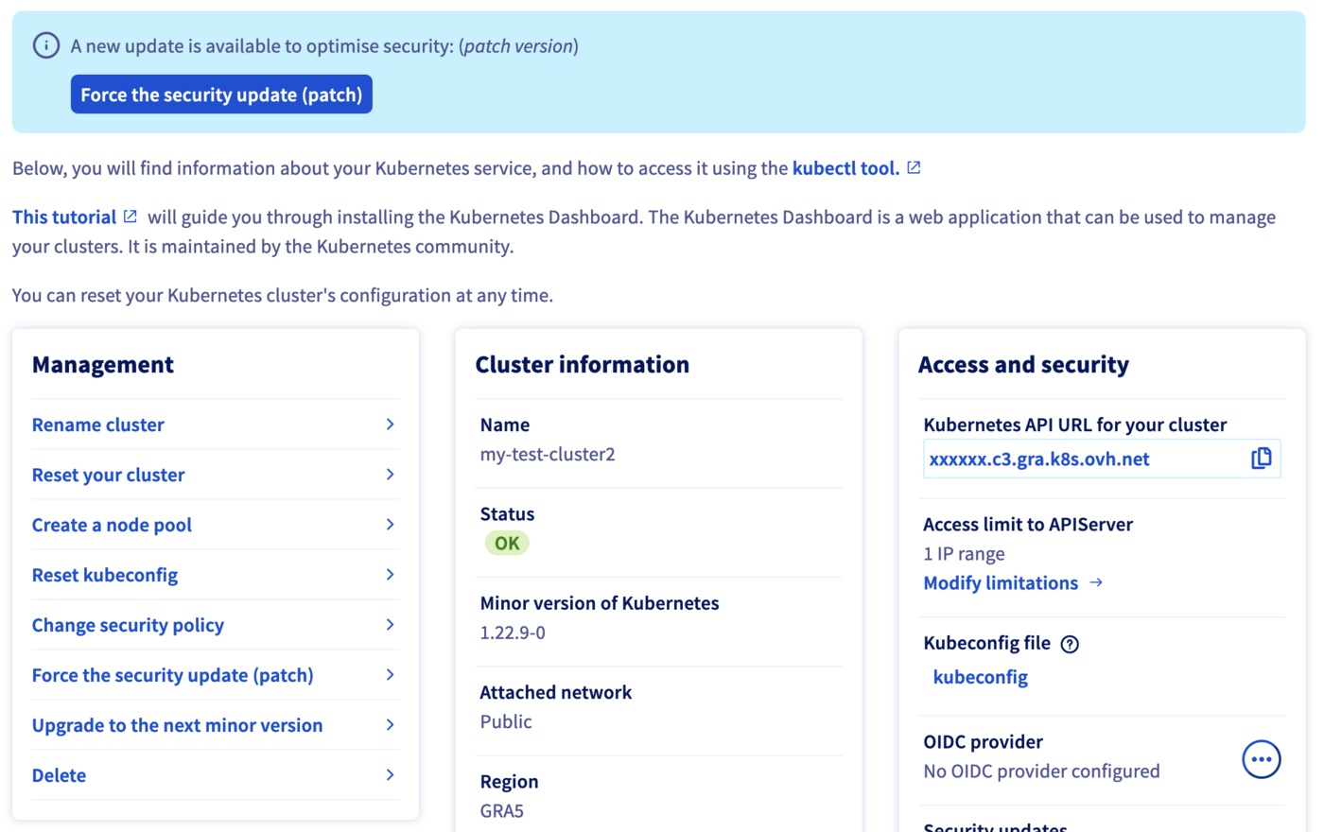The height and width of the screenshot is (832, 1324).
Task: Select Reset kubeconfig in Management
Action: [104, 575]
